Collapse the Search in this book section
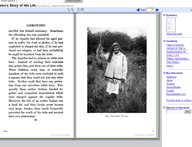 164,107
